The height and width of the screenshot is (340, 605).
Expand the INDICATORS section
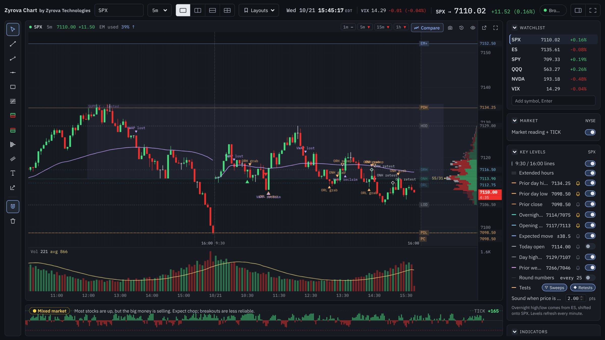515,332
